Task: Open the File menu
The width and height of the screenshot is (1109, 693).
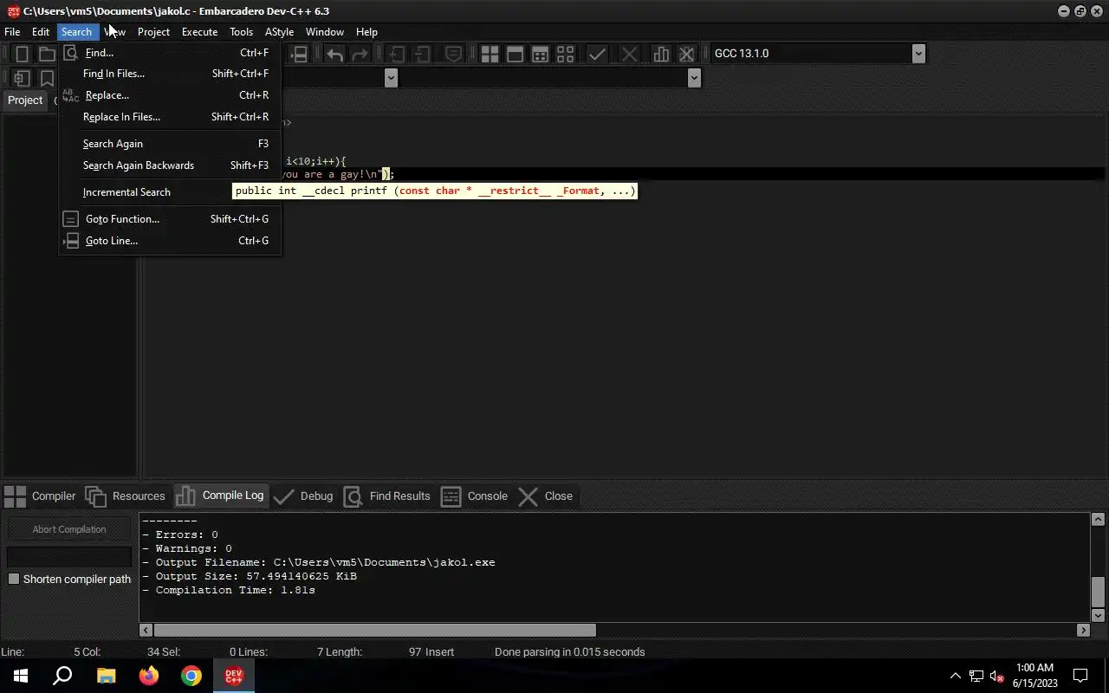Action: (12, 32)
